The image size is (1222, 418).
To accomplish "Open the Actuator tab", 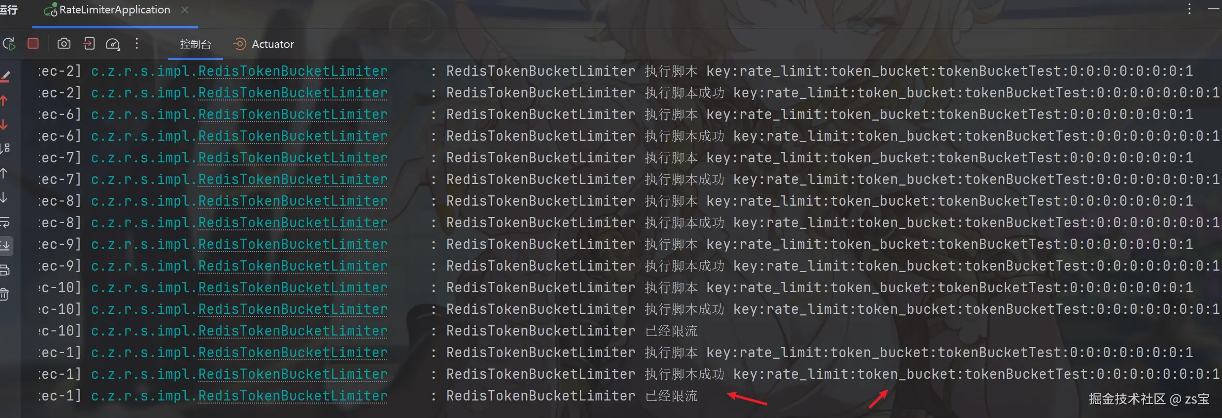I will (x=264, y=44).
